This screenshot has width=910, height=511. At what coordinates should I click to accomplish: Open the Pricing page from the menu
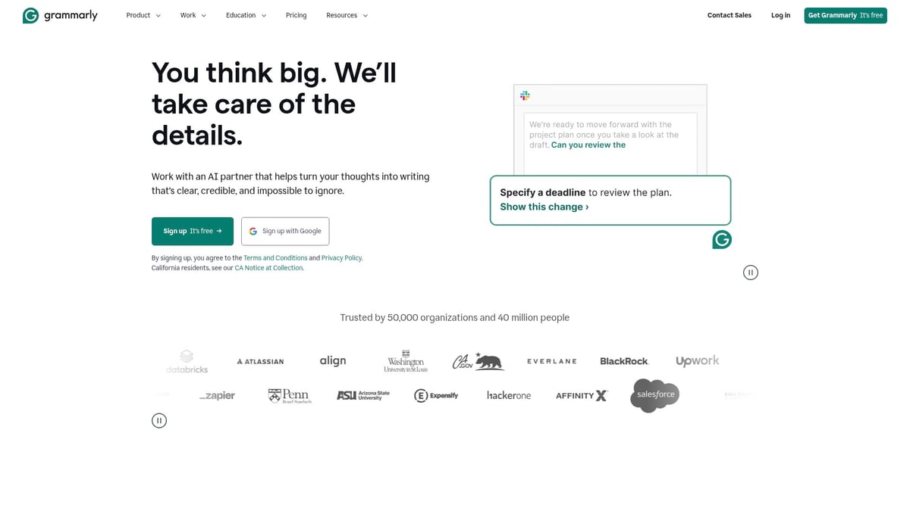click(x=296, y=14)
